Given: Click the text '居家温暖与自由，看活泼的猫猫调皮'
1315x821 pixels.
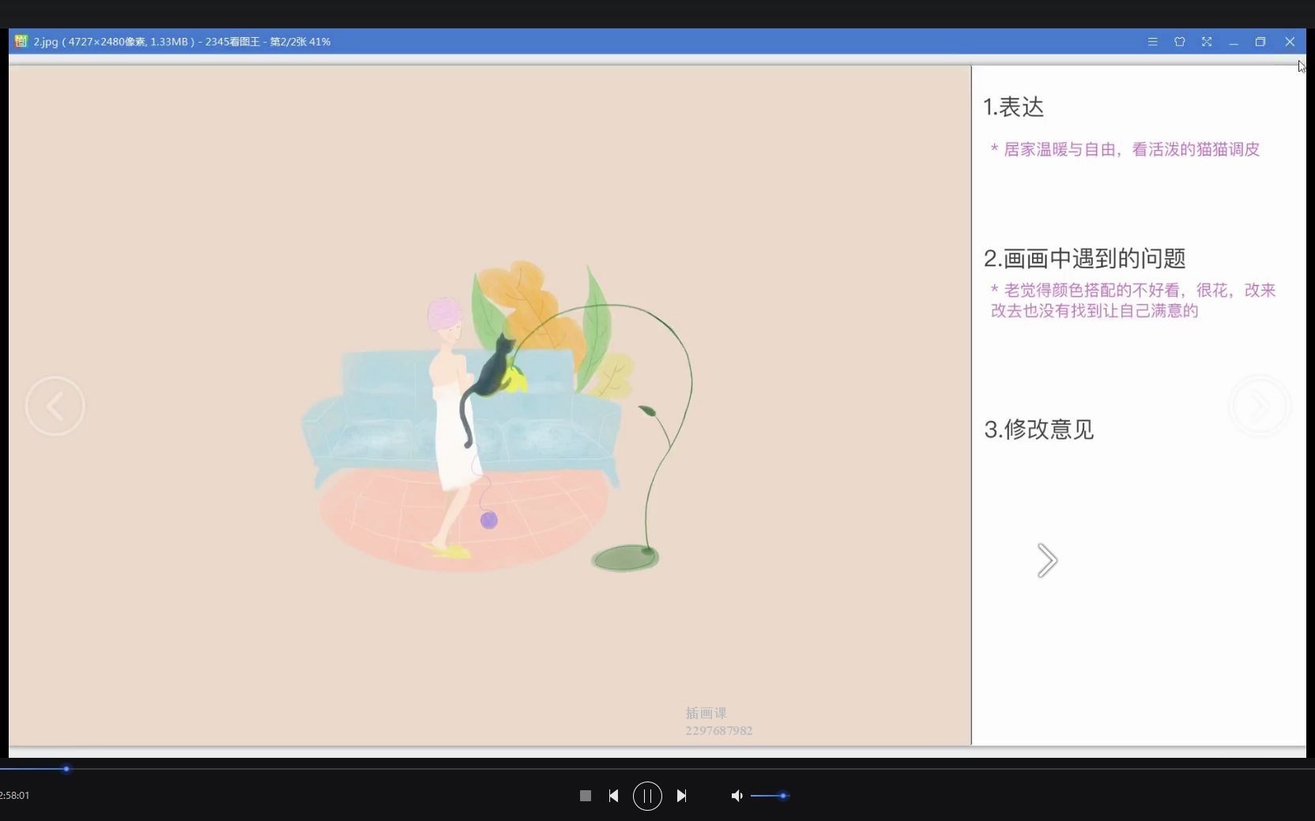Looking at the screenshot, I should 1132,149.
